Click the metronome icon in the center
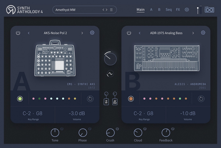221x148 pixels. pyautogui.click(x=115, y=102)
